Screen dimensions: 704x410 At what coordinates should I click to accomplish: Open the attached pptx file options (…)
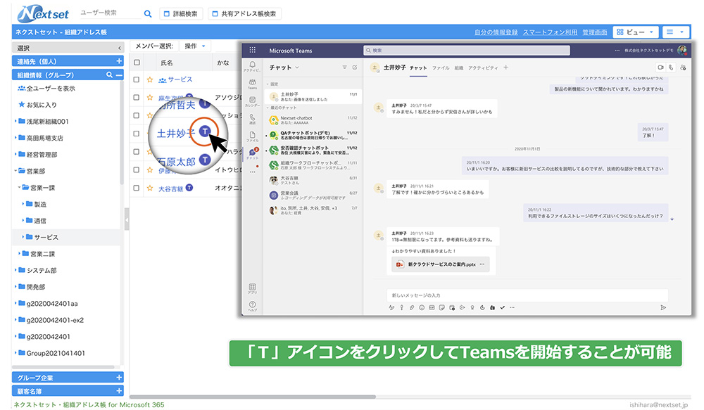click(482, 264)
